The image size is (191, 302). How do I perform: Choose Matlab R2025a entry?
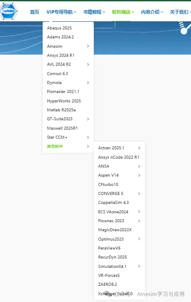(x=61, y=110)
